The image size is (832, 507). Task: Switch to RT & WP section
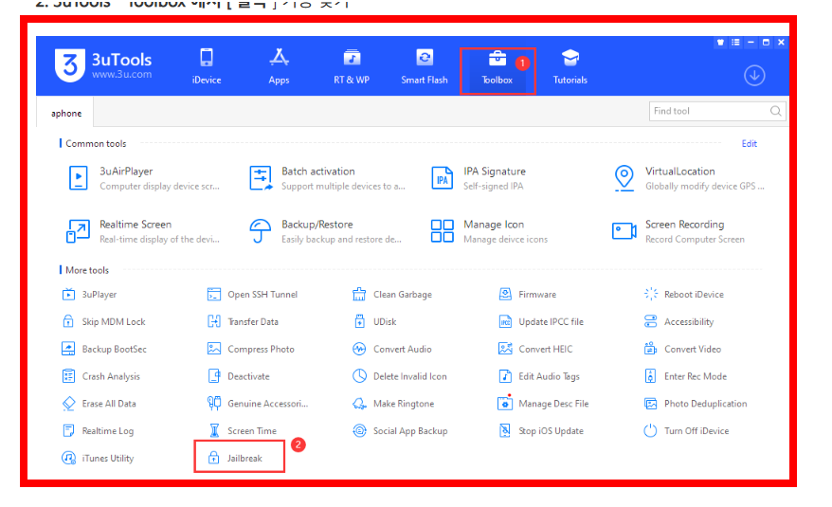pos(352,67)
